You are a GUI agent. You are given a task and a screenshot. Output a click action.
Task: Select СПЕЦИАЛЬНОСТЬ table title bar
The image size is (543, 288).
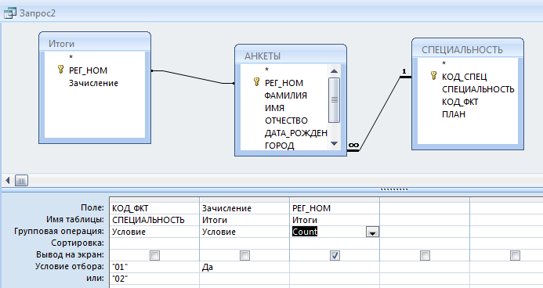pos(468,50)
